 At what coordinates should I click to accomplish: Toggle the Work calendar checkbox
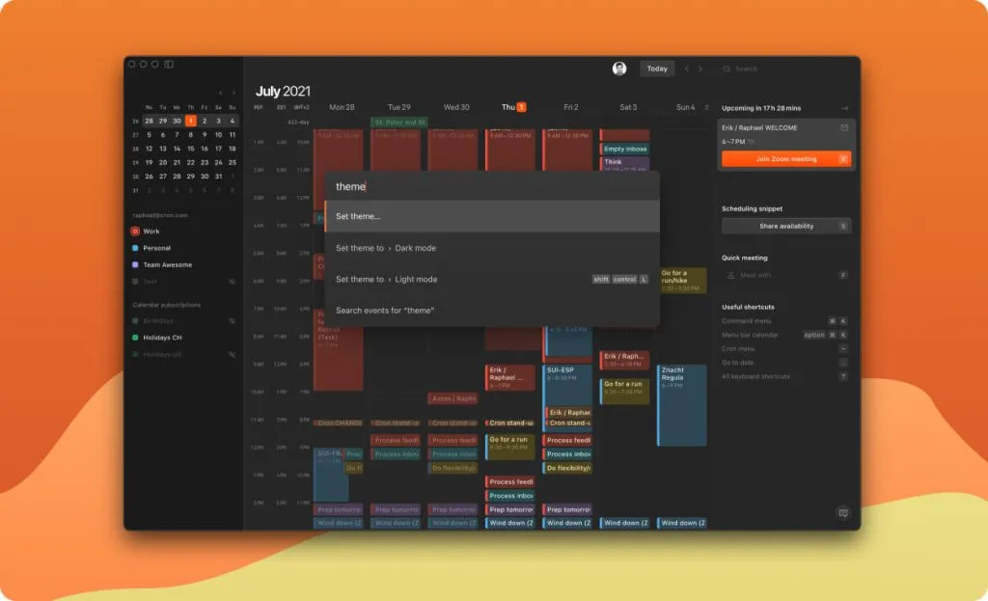point(135,232)
